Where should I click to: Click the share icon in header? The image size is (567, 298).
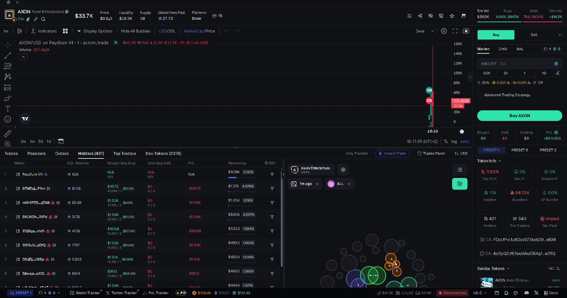pyautogui.click(x=420, y=16)
